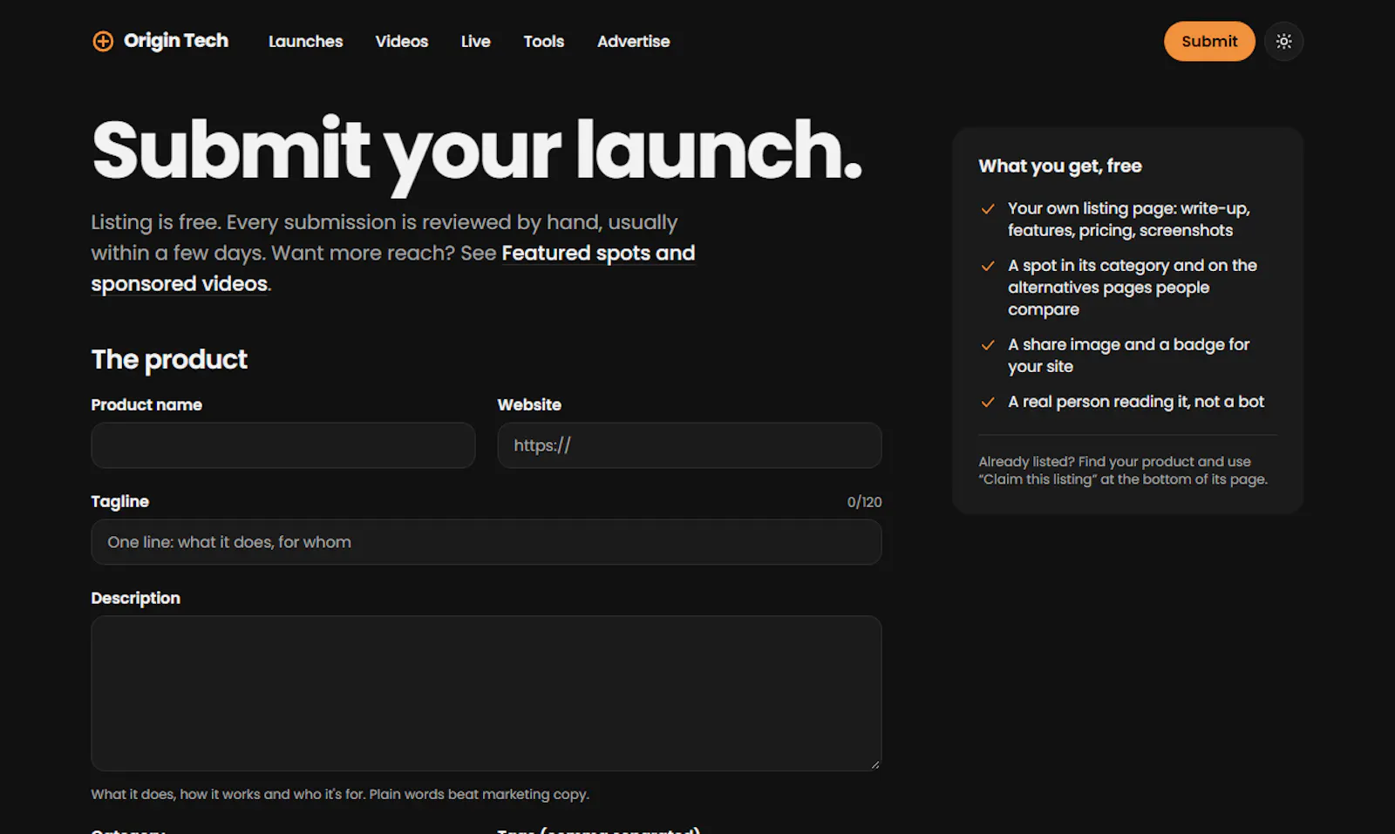
Task: Navigate to the Advertise page
Action: pos(634,41)
